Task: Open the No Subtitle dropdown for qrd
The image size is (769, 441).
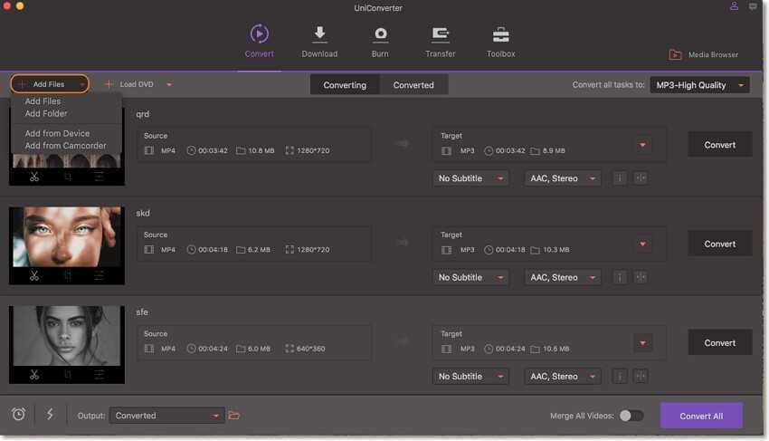Action: point(470,178)
